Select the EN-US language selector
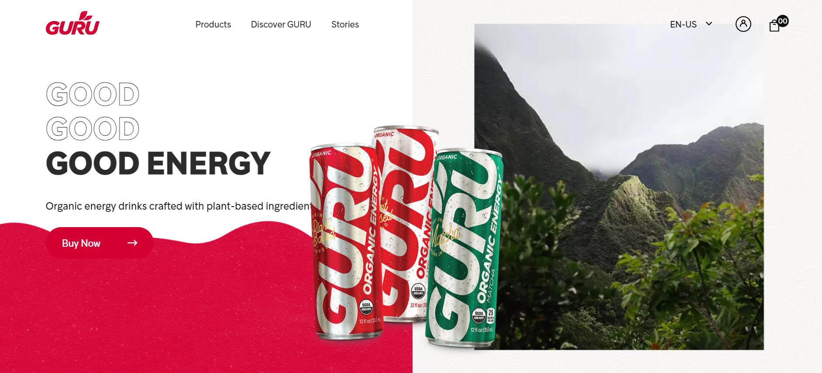This screenshot has height=373, width=822. pos(691,24)
